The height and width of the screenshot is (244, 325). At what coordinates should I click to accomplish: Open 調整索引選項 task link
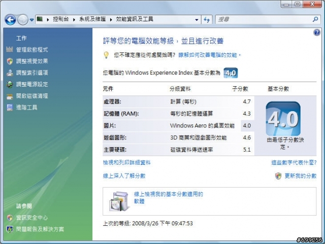(32, 73)
